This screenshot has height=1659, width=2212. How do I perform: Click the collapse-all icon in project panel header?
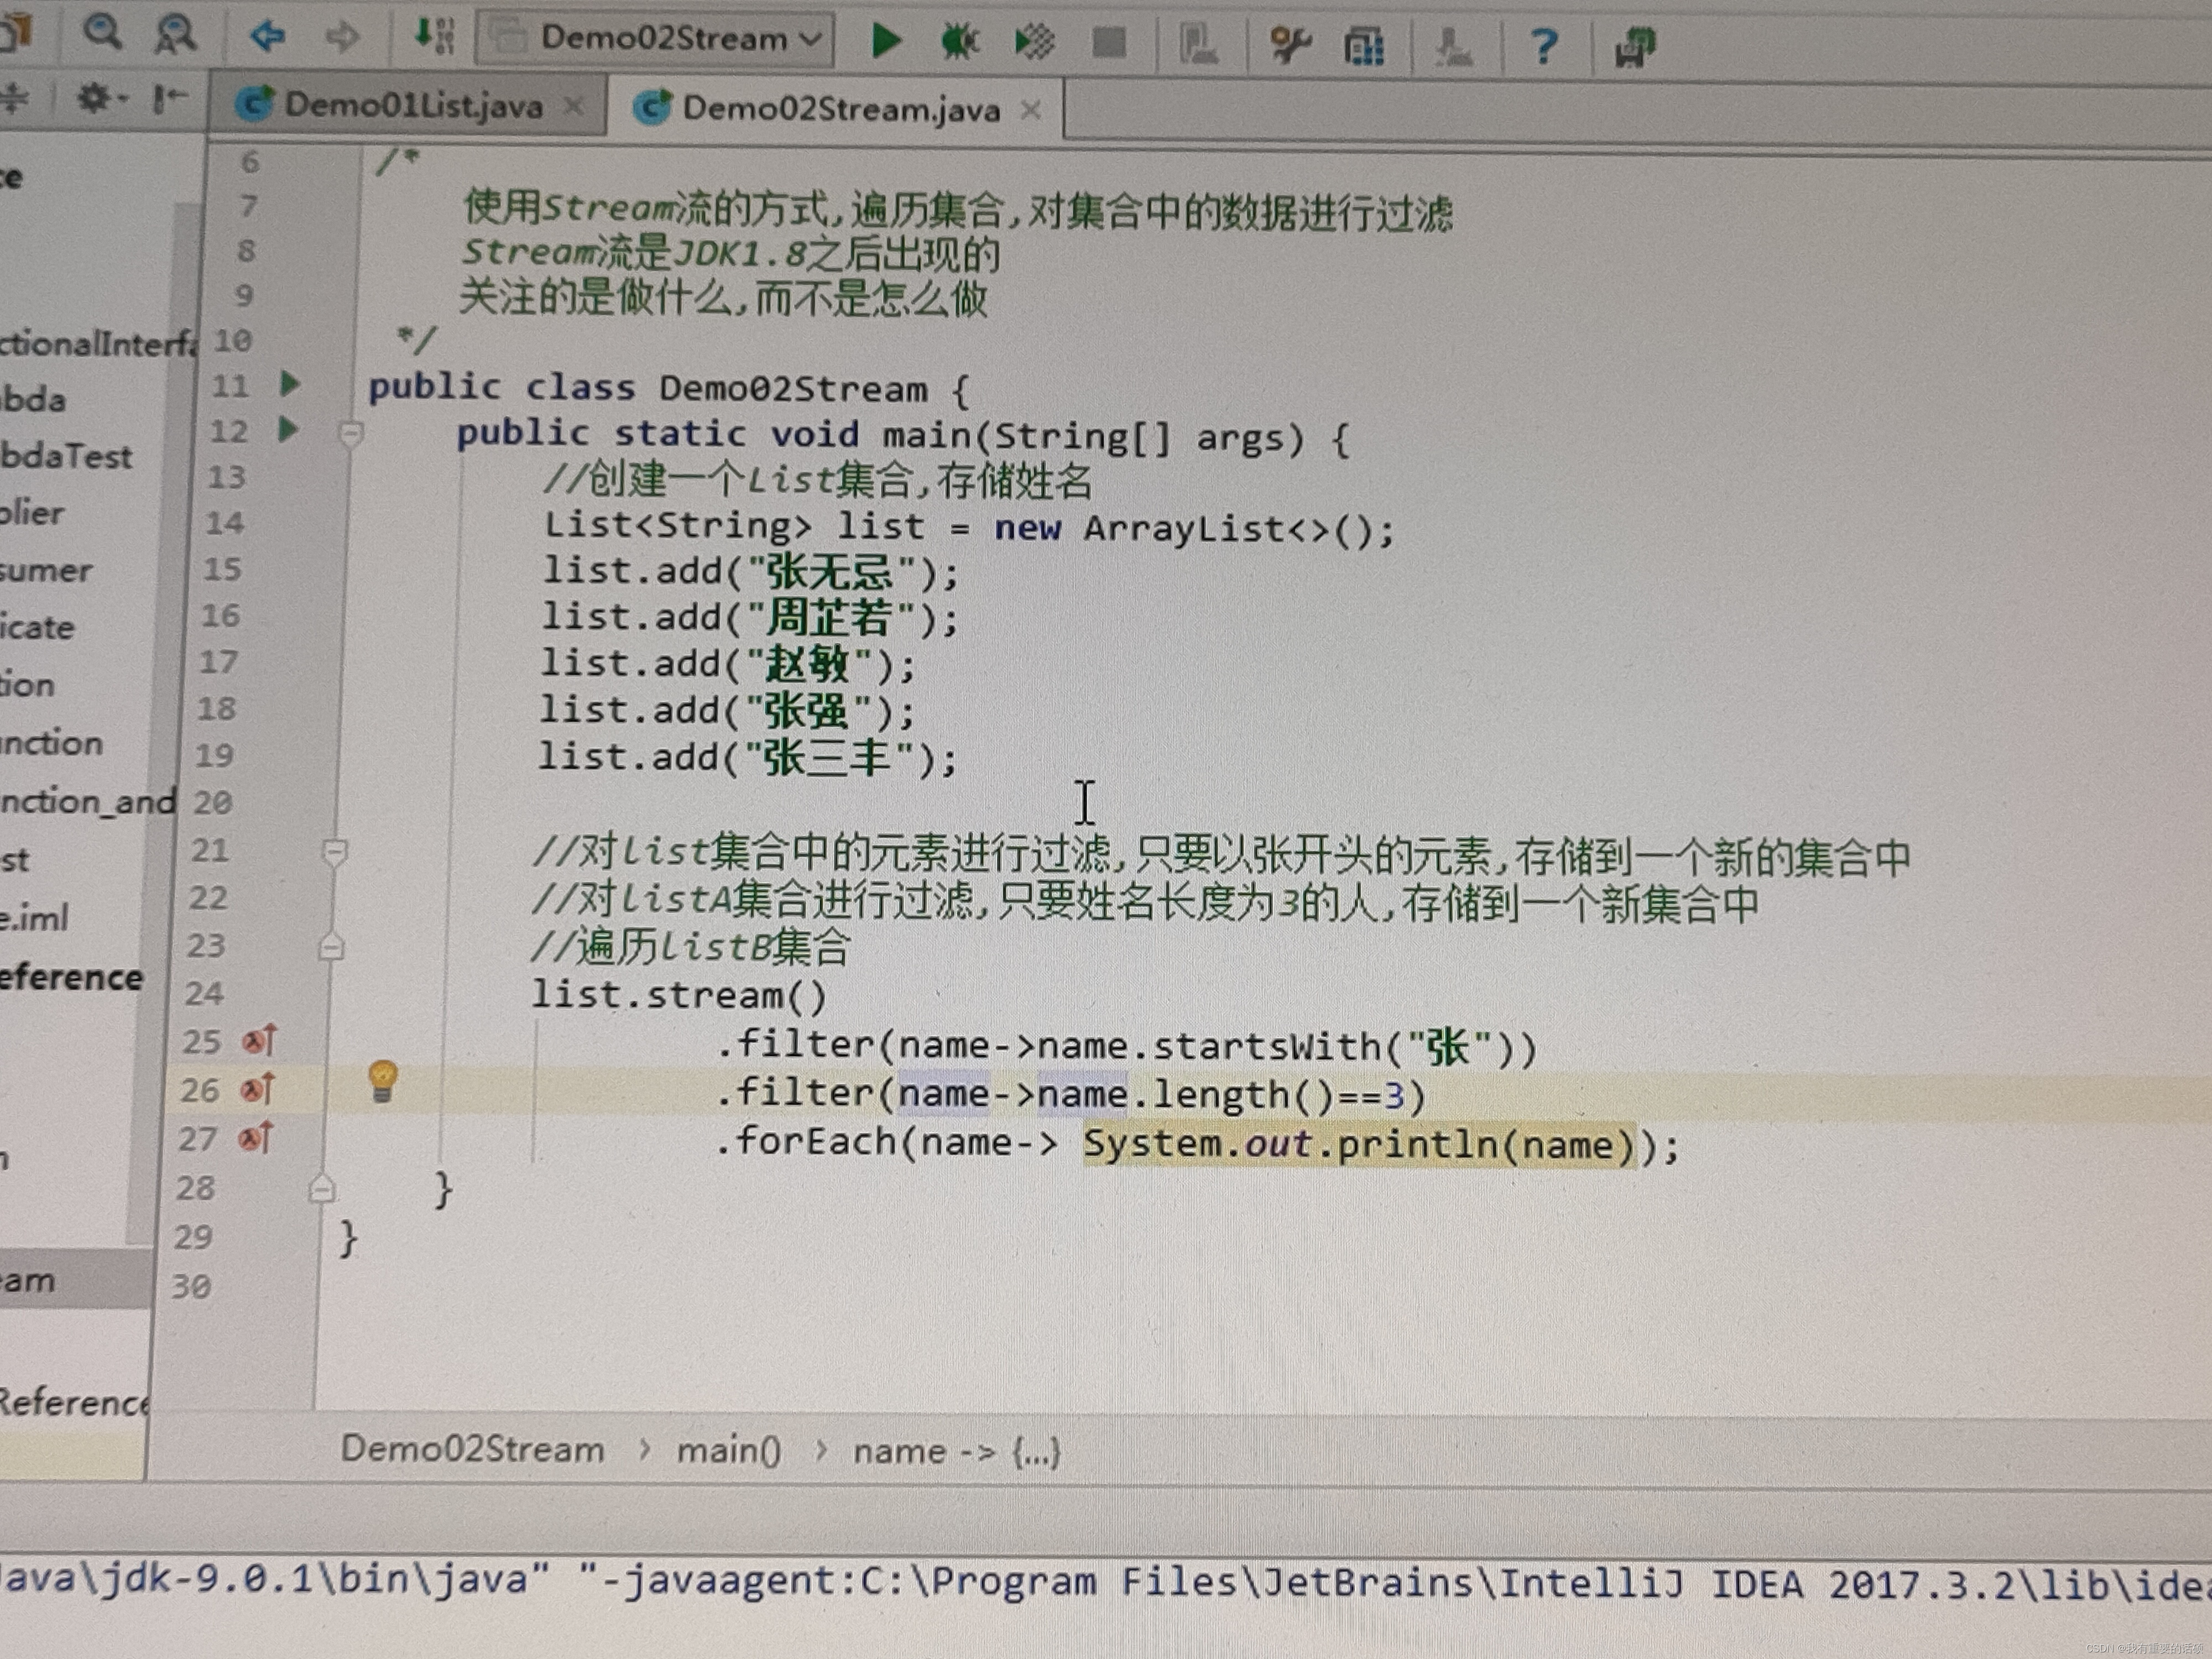[14, 98]
